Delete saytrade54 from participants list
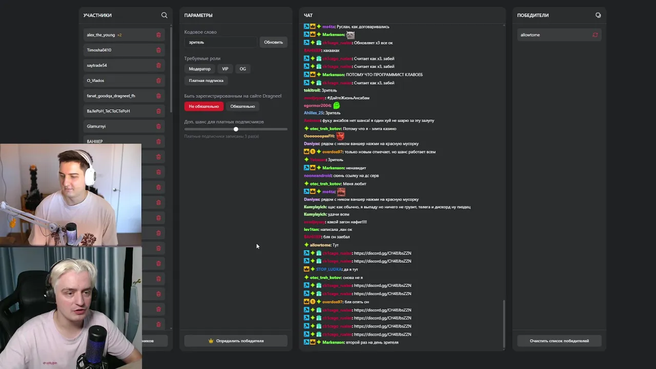Screen dimensions: 656x369 click(x=158, y=66)
